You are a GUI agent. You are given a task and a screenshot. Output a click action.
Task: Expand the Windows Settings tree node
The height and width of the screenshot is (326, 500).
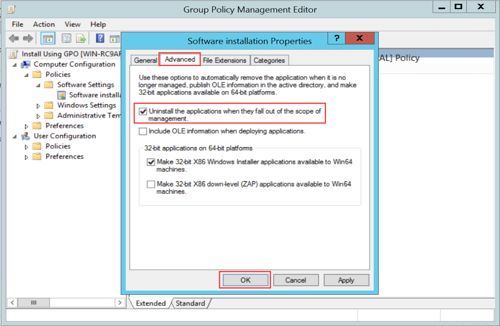click(39, 106)
